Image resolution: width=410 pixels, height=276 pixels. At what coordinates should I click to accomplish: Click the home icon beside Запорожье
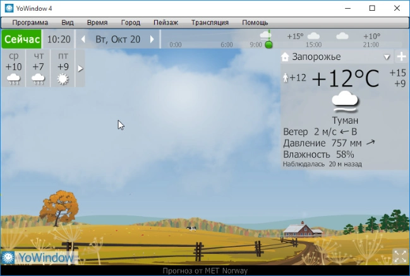pyautogui.click(x=285, y=57)
